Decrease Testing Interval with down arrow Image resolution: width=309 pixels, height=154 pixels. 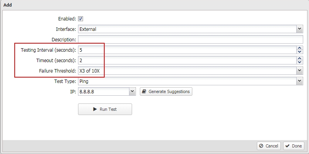click(300, 52)
